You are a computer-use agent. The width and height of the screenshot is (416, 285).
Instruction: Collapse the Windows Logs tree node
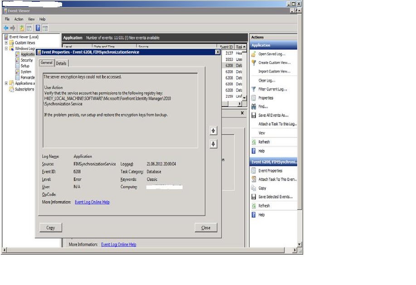pyautogui.click(x=7, y=48)
